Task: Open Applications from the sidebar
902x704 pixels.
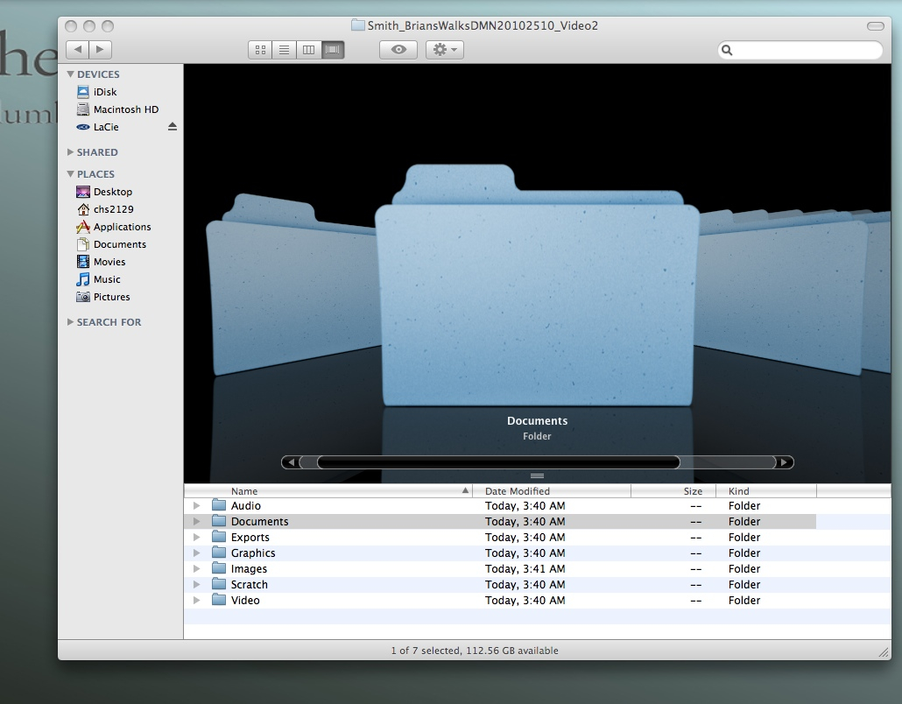Action: click(122, 227)
